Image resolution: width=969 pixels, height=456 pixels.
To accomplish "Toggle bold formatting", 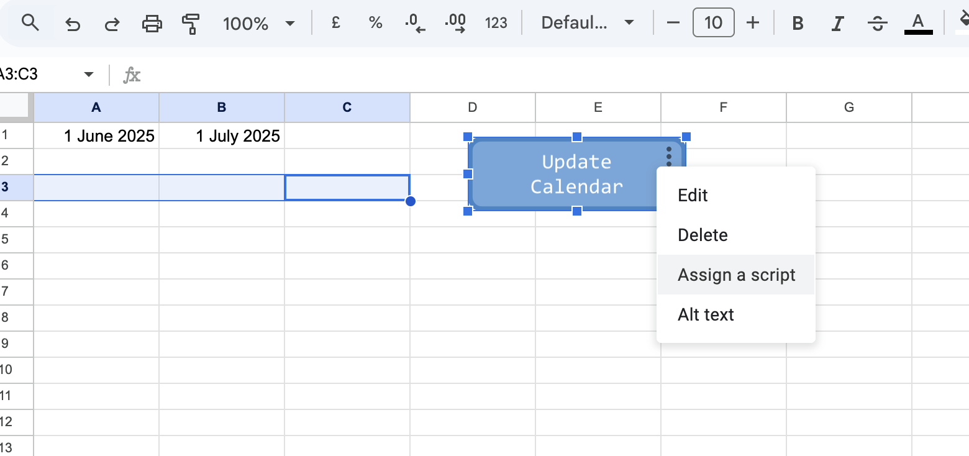I will [798, 24].
